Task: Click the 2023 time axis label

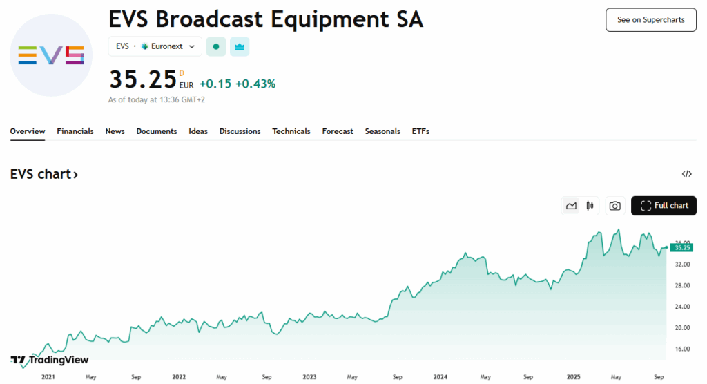Action: click(309, 377)
